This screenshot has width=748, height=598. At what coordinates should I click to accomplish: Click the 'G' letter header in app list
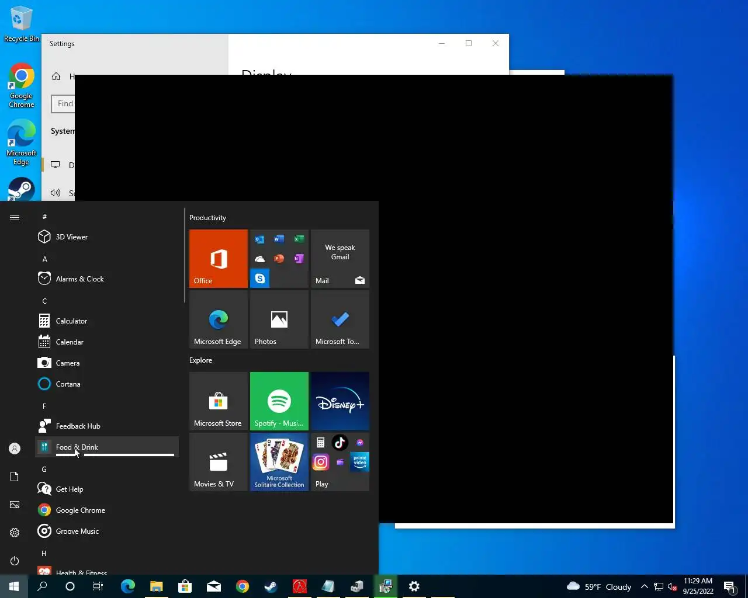44,469
